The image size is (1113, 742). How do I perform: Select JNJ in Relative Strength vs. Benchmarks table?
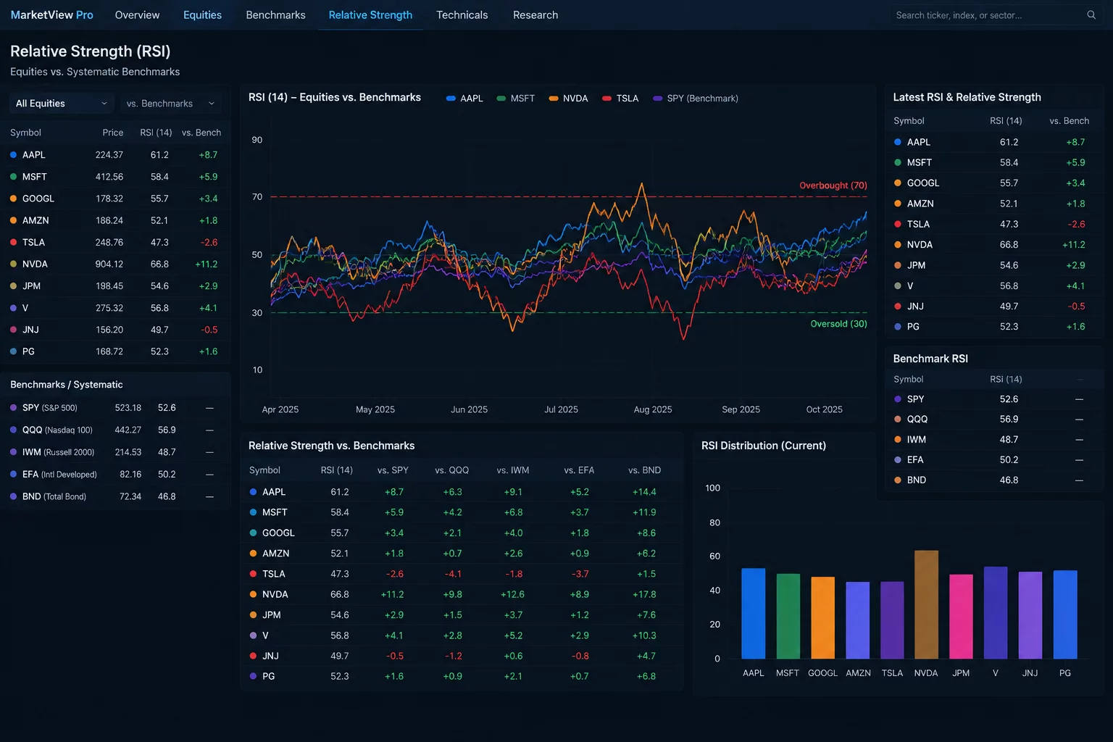coord(462,656)
